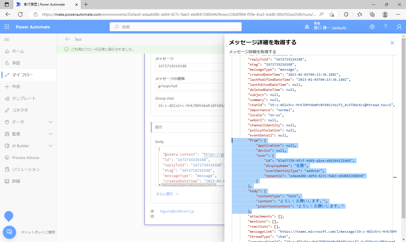Expand さらに表示 to show more output

(167, 194)
